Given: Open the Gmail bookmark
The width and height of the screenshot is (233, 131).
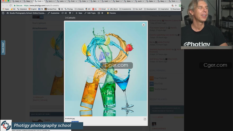Looking at the screenshot, I should [102, 9].
